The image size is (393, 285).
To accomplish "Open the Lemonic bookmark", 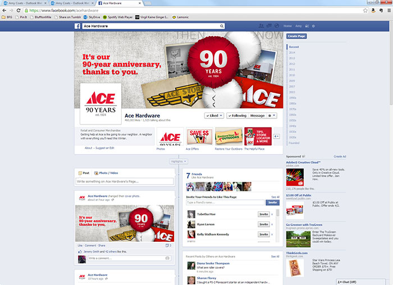I will pos(180,17).
